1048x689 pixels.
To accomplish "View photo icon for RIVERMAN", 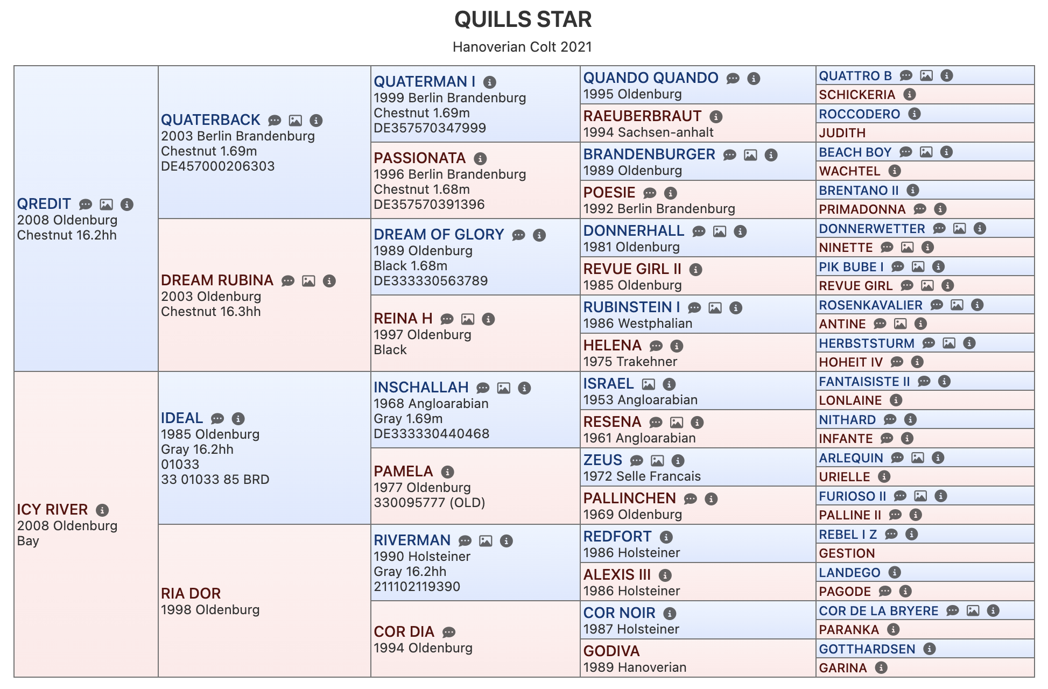I will pyautogui.click(x=486, y=541).
